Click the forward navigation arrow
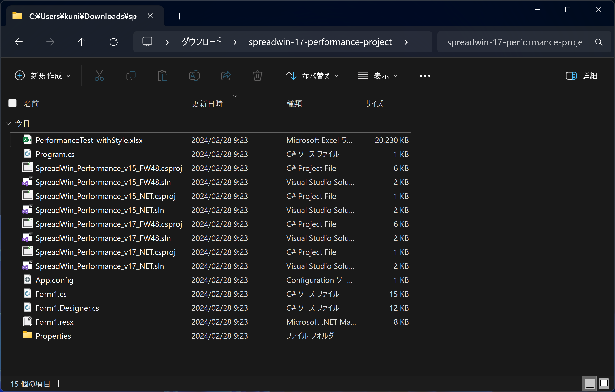This screenshot has height=392, width=615. coord(50,42)
